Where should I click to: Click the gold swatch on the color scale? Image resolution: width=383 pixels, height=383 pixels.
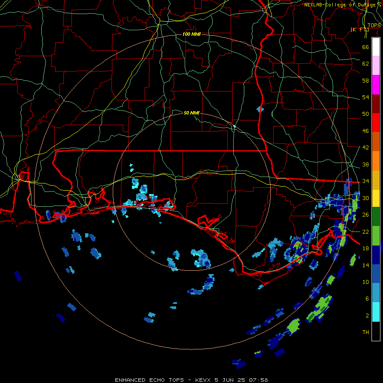tap(376, 180)
